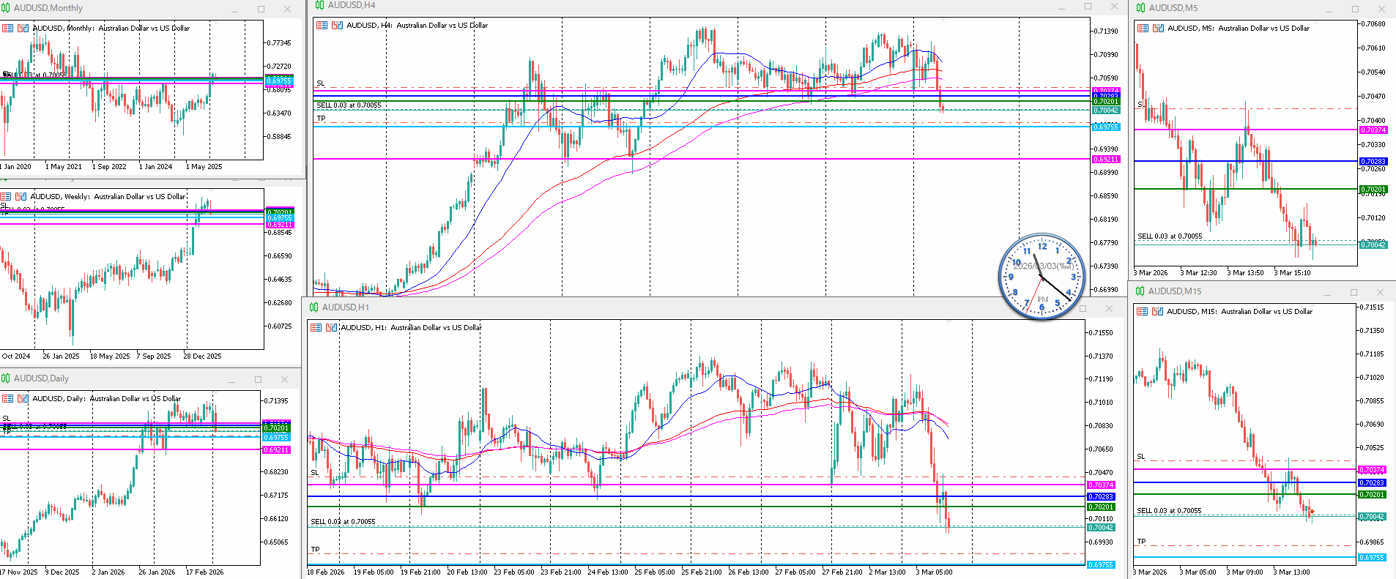The image size is (1396, 579).
Task: Activate the AUDUSD,Daily window title
Action: 41,378
